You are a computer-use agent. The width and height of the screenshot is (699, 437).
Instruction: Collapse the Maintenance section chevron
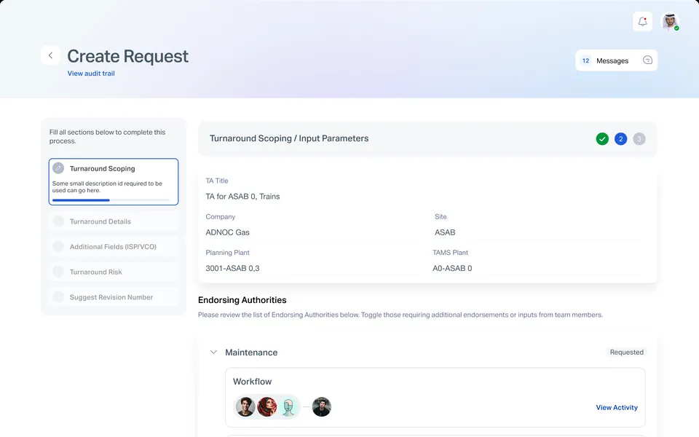(x=213, y=353)
